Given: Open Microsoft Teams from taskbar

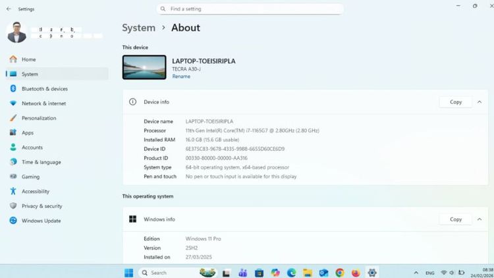Looking at the screenshot, I should (242, 273).
